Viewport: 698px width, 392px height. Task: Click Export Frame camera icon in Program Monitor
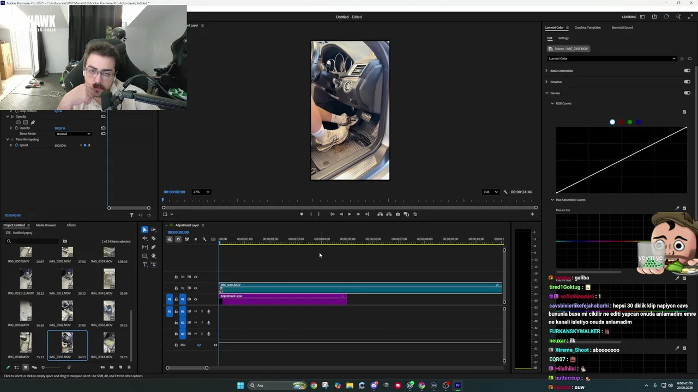pos(398,214)
